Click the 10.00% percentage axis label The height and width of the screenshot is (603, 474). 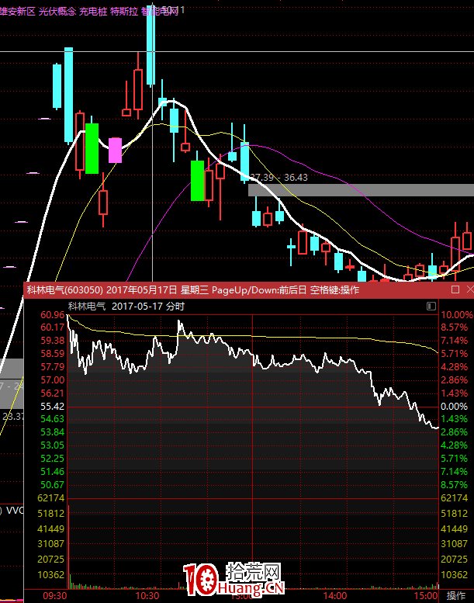(x=457, y=315)
